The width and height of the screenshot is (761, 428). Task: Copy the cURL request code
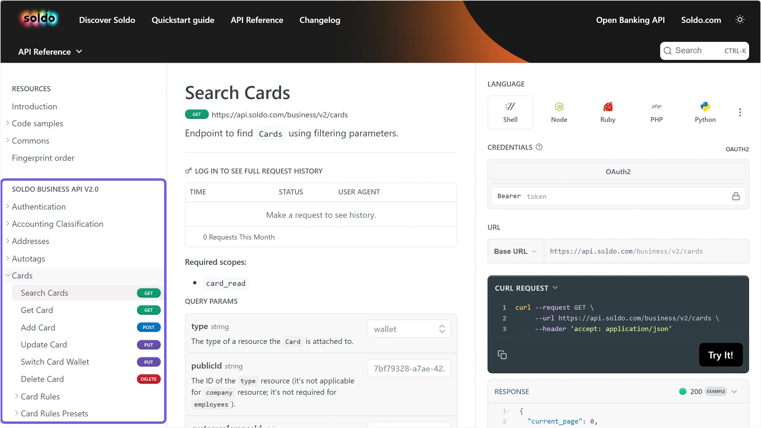502,355
